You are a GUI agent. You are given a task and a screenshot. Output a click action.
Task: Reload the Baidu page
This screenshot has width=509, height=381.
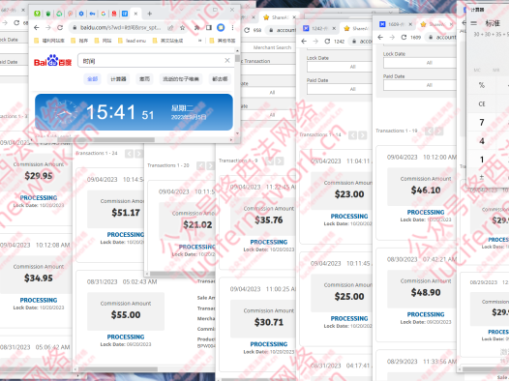[x=60, y=28]
